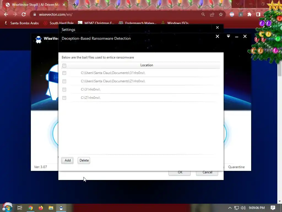The height and width of the screenshot is (212, 282).
Task: Open the Extensions puzzle icon
Action: [250, 14]
